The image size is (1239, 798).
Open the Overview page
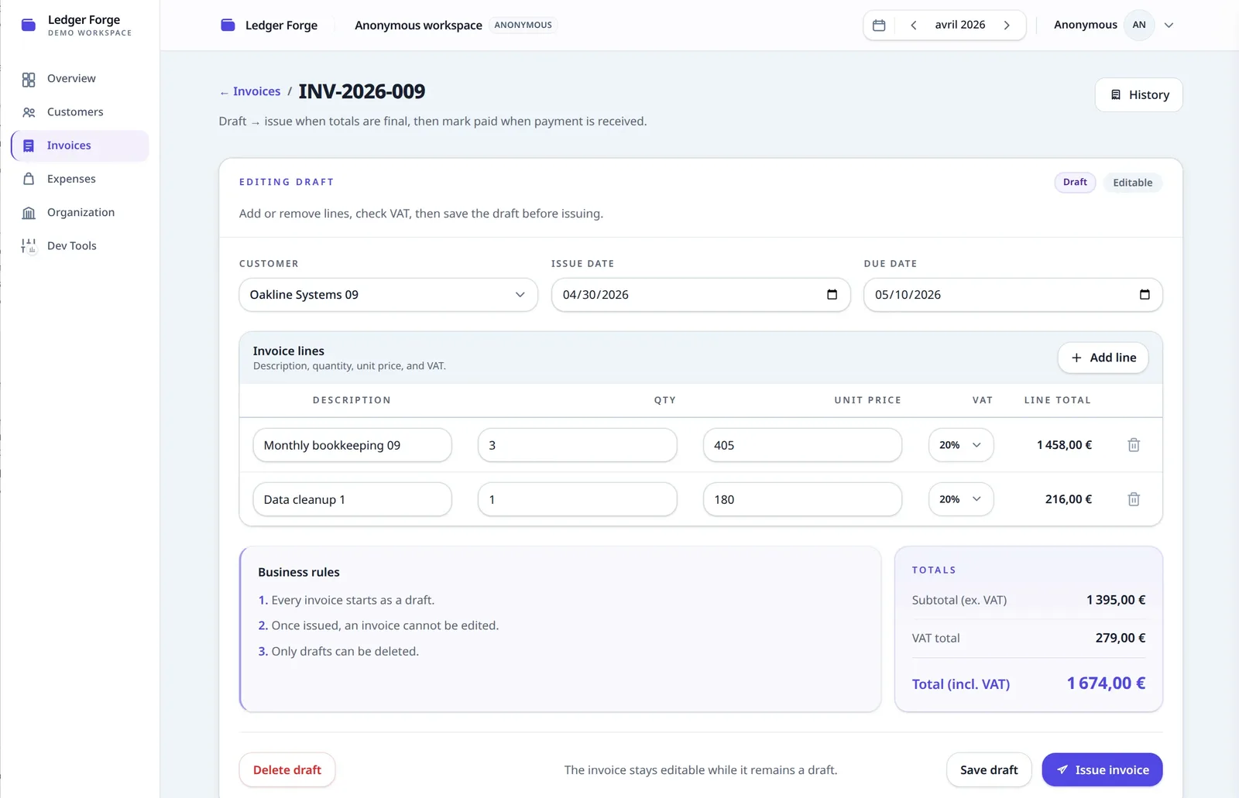click(80, 79)
